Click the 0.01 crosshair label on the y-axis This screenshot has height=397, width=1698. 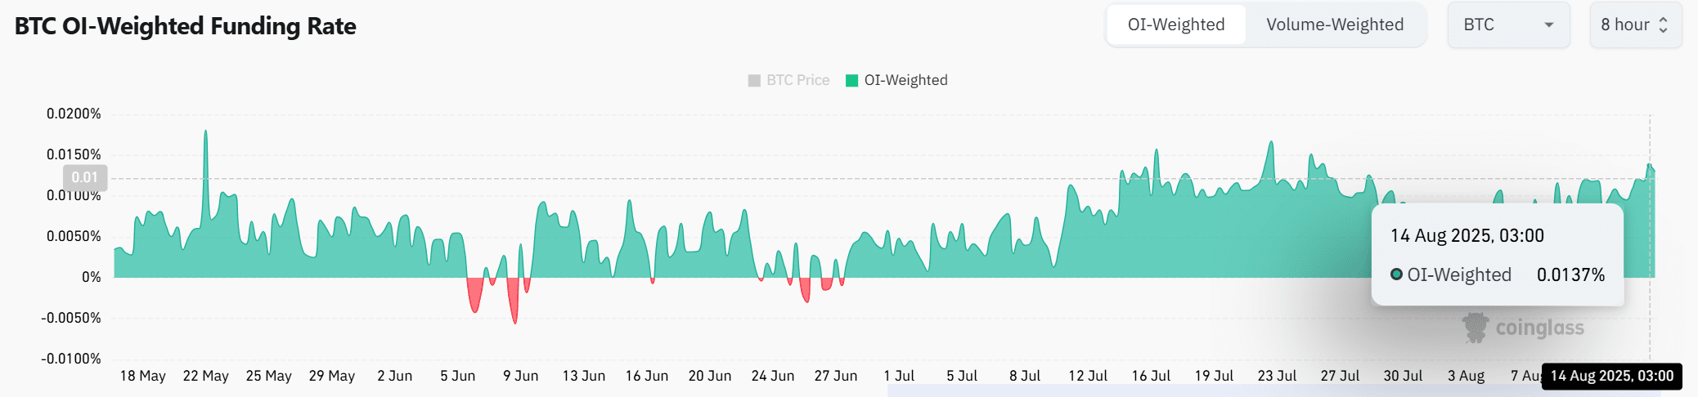(x=84, y=177)
